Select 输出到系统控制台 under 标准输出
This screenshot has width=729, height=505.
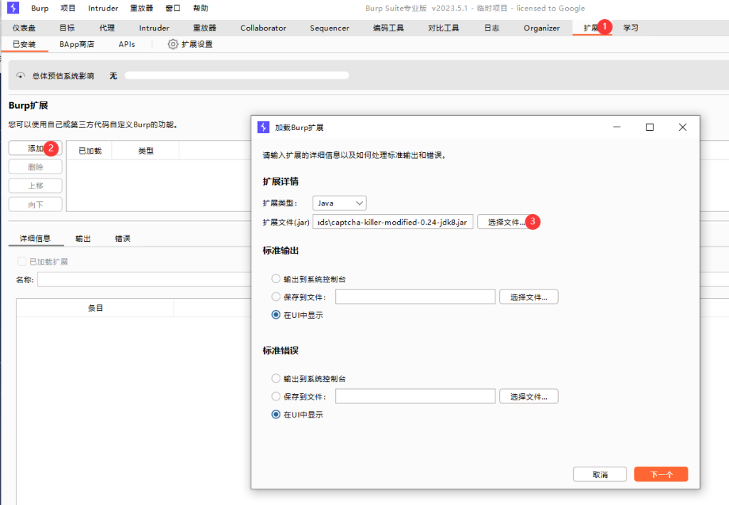coord(276,279)
